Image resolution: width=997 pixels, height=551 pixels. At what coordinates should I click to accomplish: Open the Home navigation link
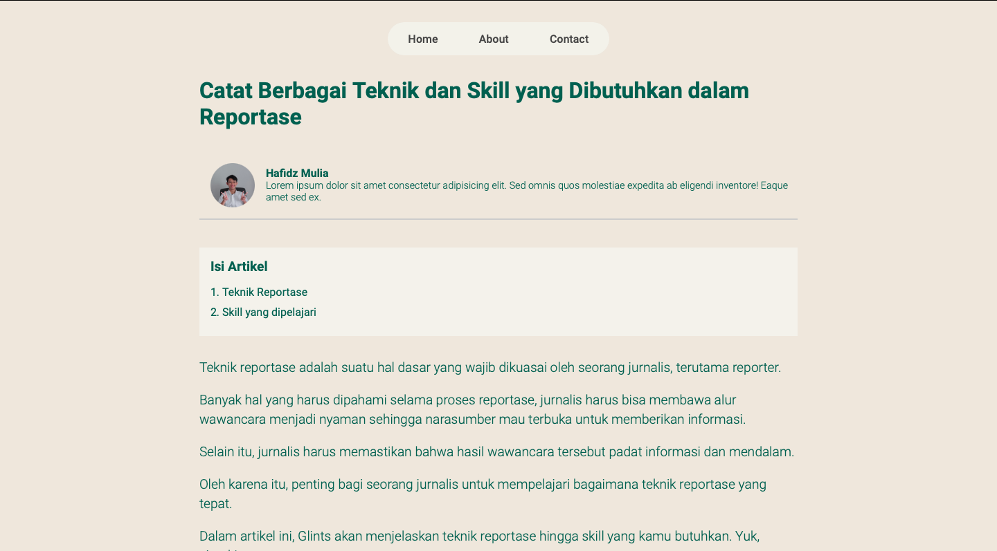pyautogui.click(x=422, y=39)
